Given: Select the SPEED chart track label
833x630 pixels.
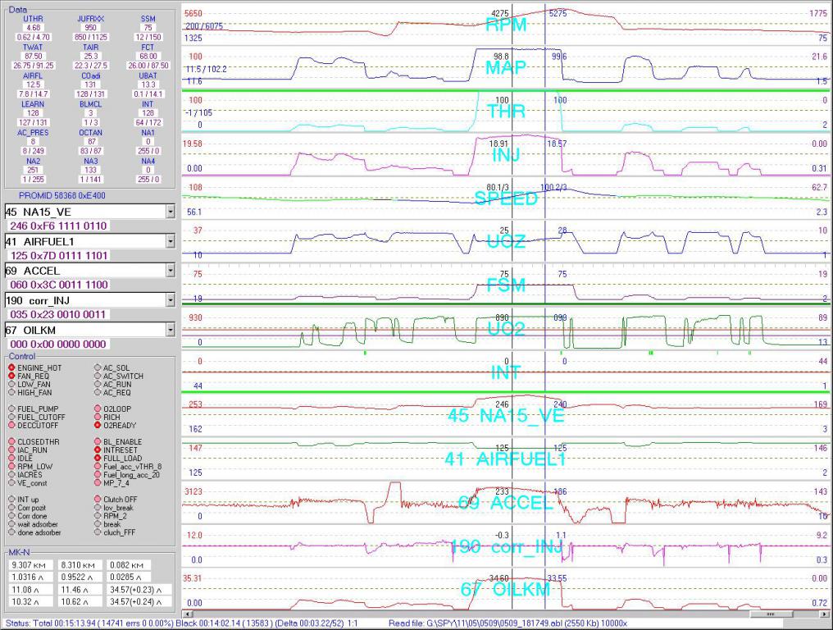Looking at the screenshot, I should point(505,199).
